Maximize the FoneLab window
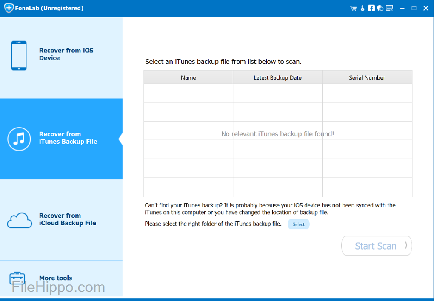Image resolution: width=434 pixels, height=301 pixels. coord(414,9)
